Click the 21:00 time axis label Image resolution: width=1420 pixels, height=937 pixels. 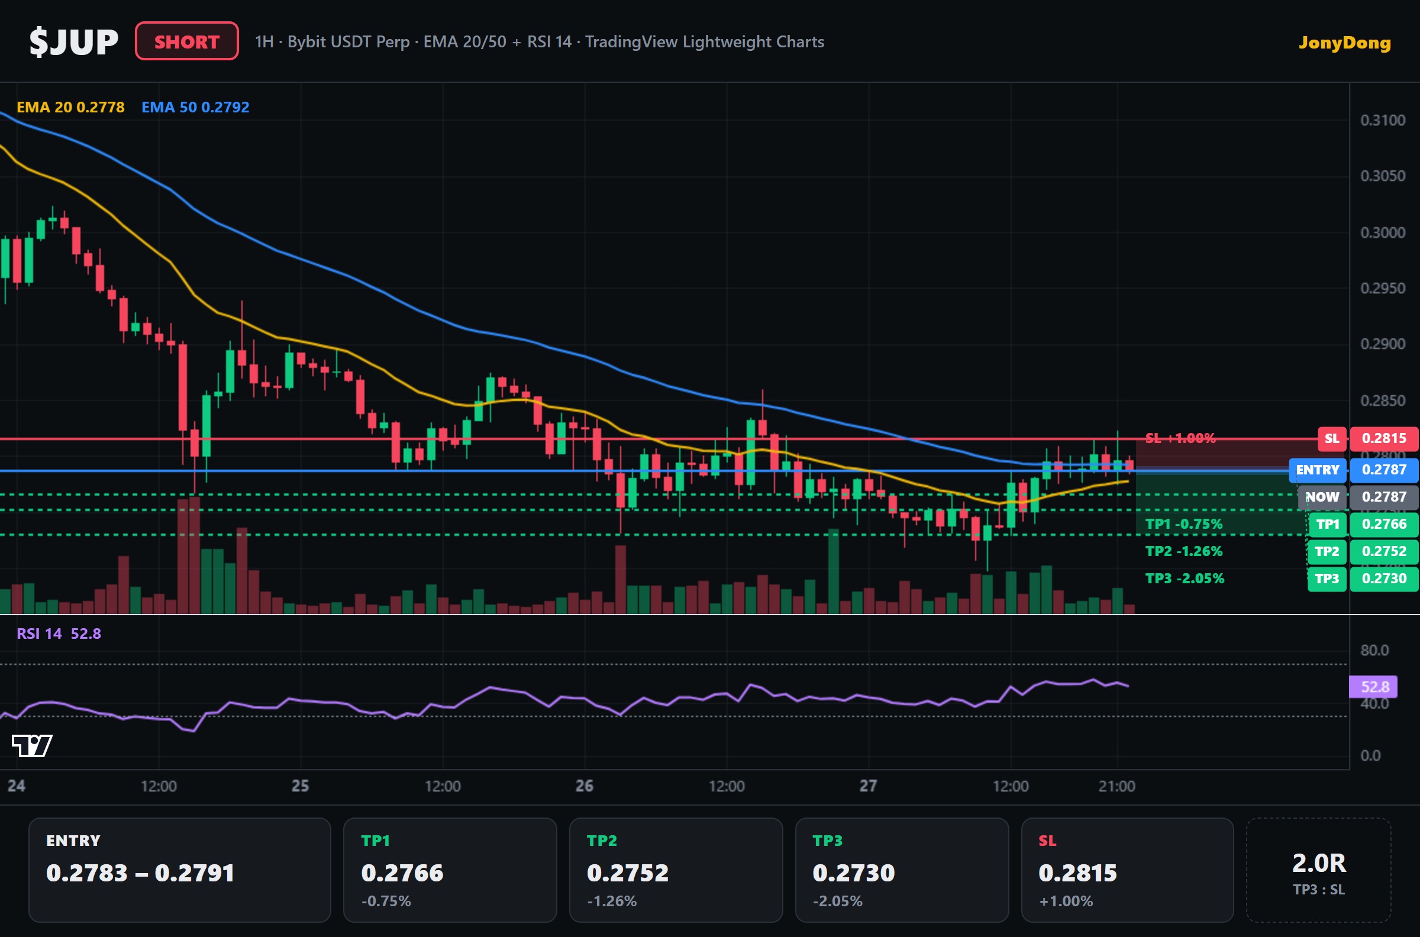(1116, 786)
